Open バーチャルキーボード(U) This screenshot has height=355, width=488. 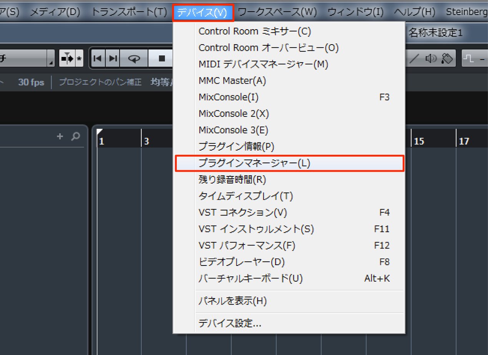(x=289, y=278)
